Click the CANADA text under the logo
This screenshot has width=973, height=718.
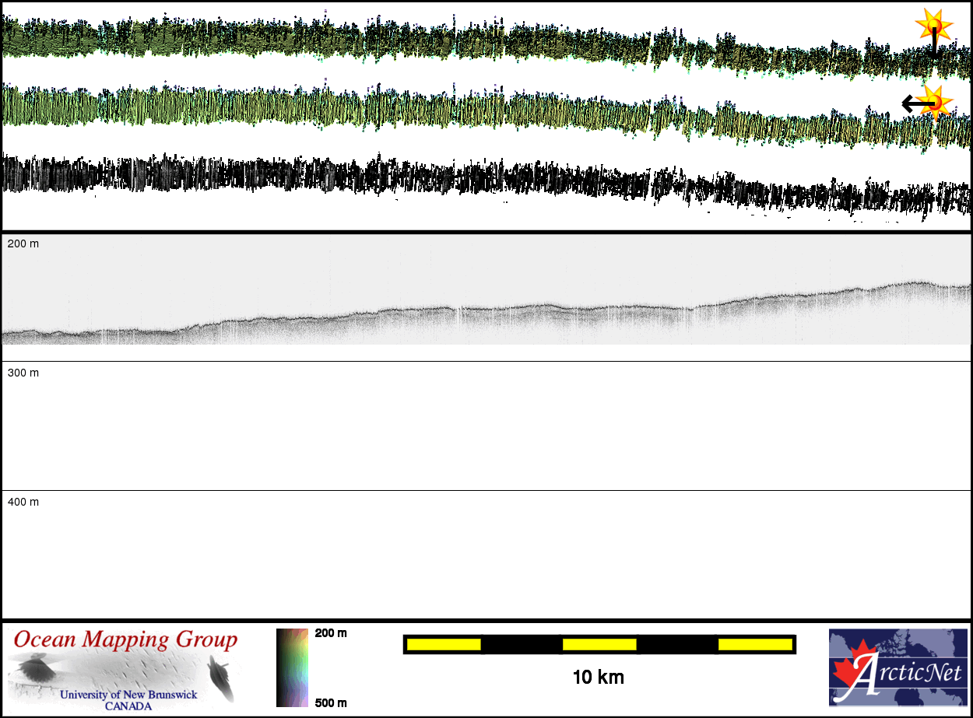[x=128, y=706]
